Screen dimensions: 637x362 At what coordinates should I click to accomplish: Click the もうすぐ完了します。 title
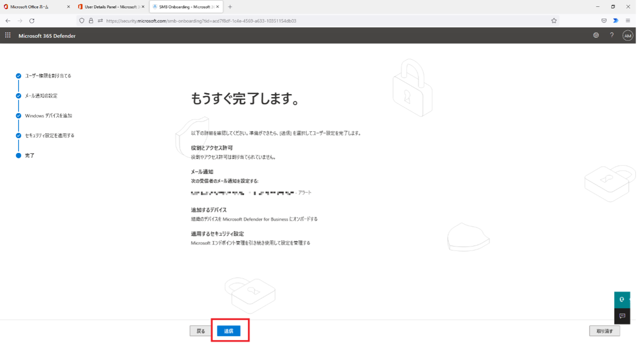245,99
